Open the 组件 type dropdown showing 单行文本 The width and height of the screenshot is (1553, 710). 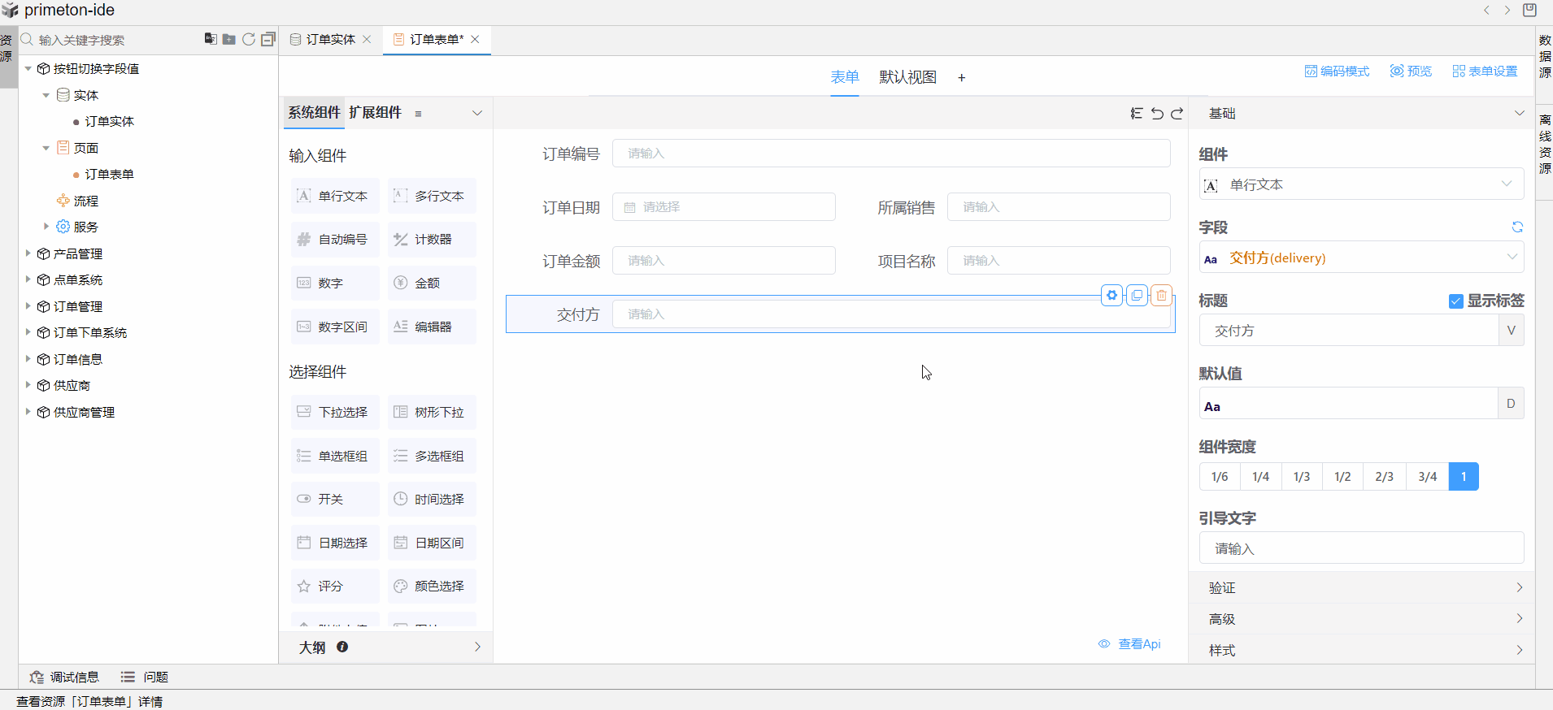pos(1361,185)
